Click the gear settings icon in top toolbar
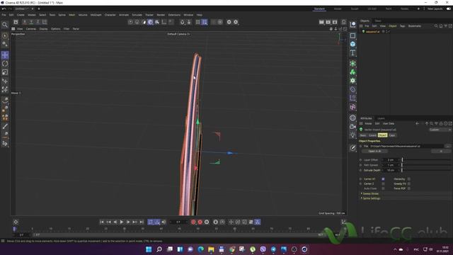Image resolution: width=453 pixels, height=255 pixels. pos(236,22)
